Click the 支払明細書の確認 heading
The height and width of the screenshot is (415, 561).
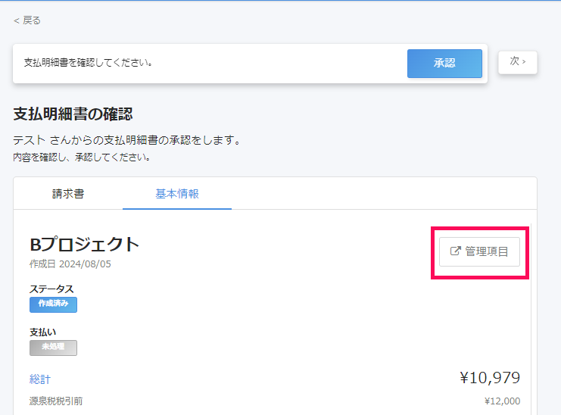pyautogui.click(x=73, y=114)
